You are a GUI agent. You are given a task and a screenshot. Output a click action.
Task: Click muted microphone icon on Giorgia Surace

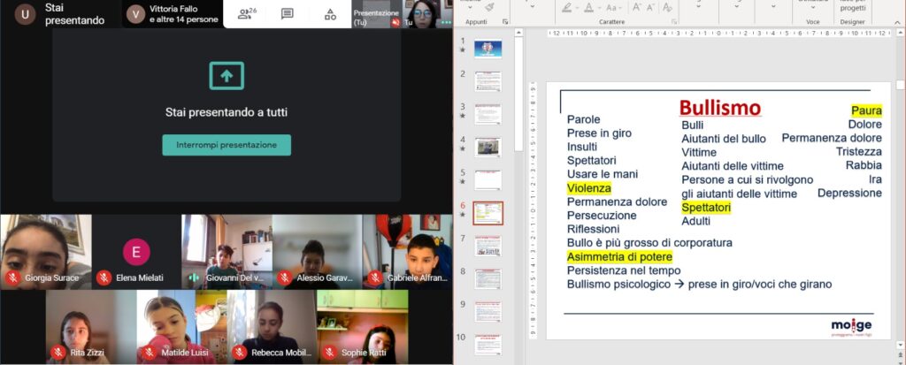tap(12, 278)
